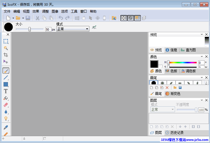The width and height of the screenshot is (210, 143).
Task: Toggle the layers stack toolbar button
Action: (144, 18)
